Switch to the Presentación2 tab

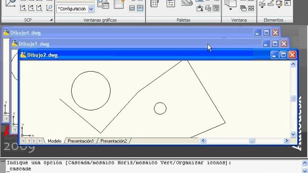(114, 141)
